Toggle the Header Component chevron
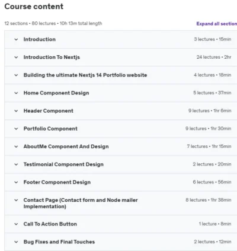 pos(16,111)
